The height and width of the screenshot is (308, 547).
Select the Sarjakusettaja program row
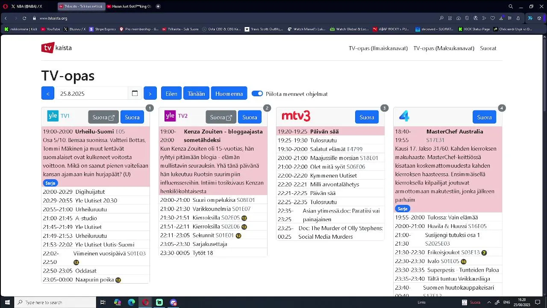tap(213, 244)
